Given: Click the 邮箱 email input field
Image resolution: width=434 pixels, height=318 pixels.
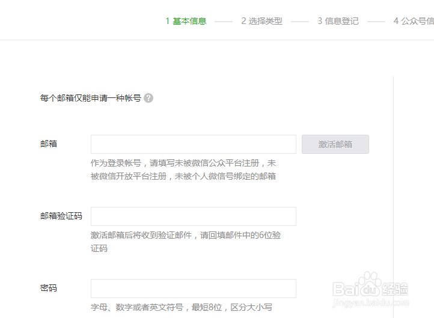Looking at the screenshot, I should click(x=194, y=144).
